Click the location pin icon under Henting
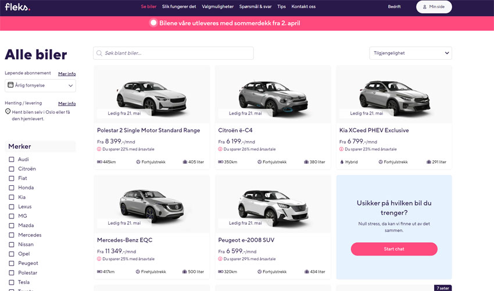Screen dimensions: 494x291 8,112
